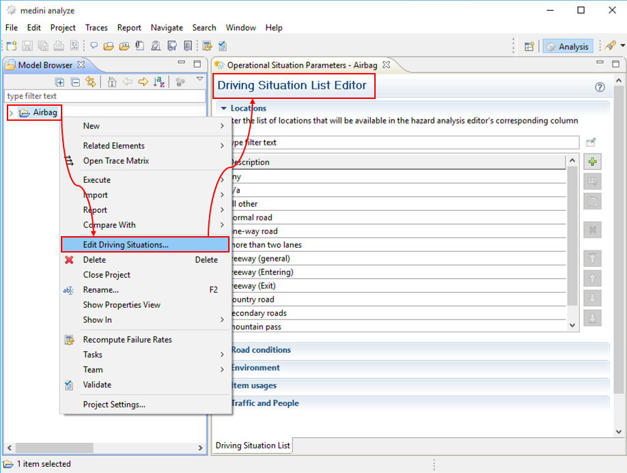The image size is (627, 473).
Task: Expand the Road conditions section
Action: [x=260, y=350]
